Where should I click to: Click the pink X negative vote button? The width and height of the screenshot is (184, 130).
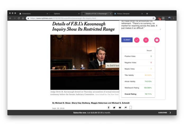tap(146, 40)
